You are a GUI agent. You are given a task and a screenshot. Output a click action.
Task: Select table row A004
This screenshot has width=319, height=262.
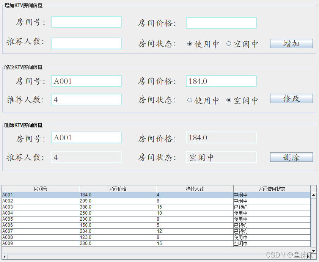pyautogui.click(x=156, y=213)
